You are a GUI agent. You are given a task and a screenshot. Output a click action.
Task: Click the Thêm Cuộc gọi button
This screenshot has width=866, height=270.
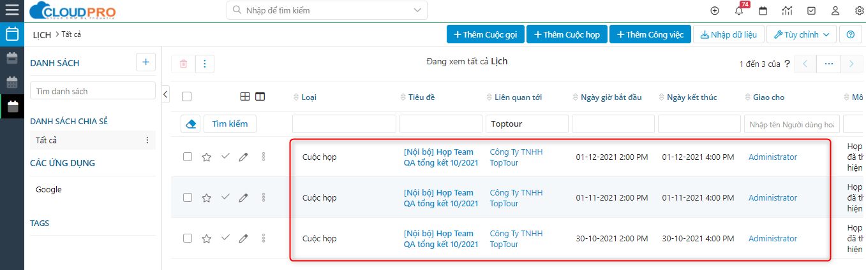(x=486, y=34)
